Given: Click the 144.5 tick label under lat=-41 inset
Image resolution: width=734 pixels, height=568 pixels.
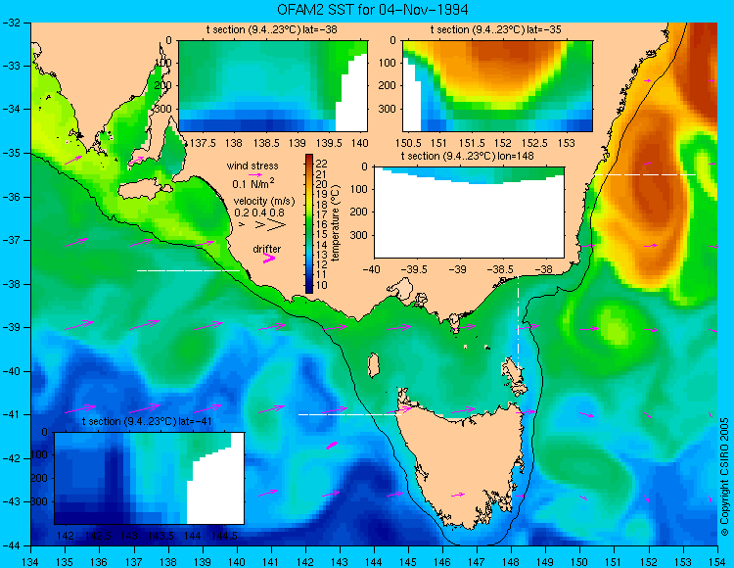Looking at the screenshot, I should 224,536.
